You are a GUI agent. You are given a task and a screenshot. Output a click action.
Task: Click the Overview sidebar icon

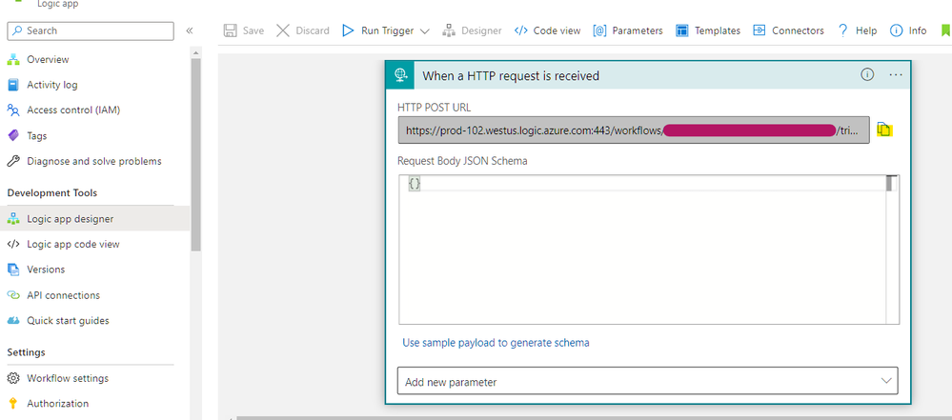pyautogui.click(x=13, y=59)
